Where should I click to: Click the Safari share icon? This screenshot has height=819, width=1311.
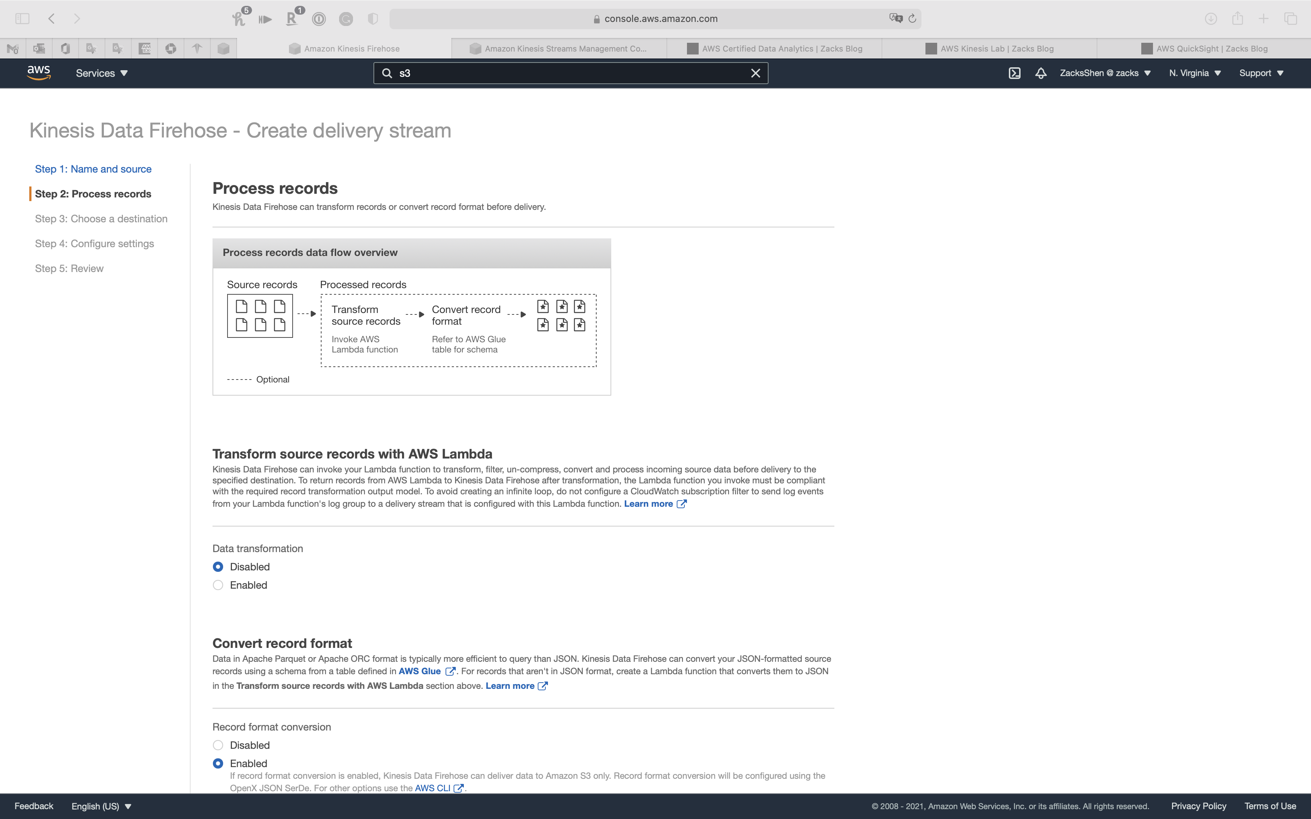click(x=1237, y=18)
